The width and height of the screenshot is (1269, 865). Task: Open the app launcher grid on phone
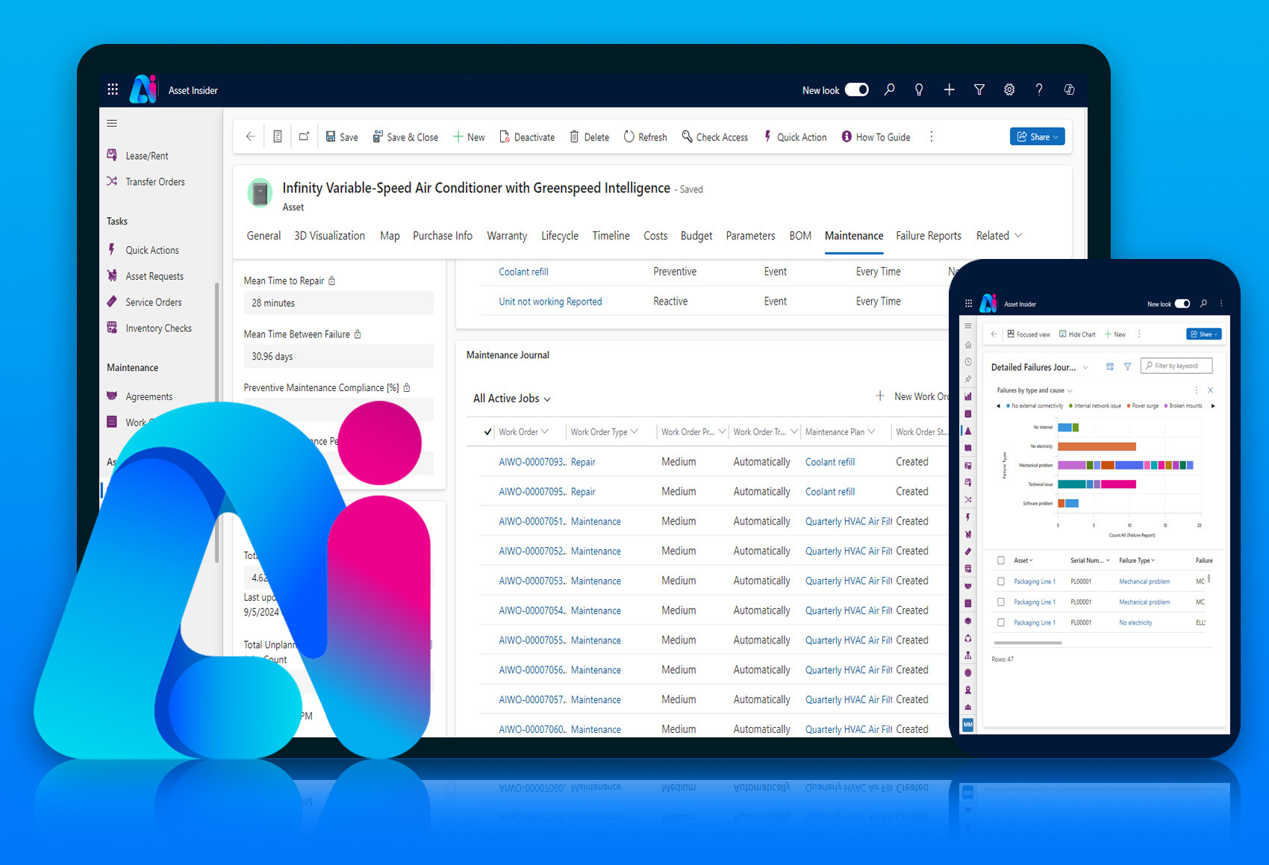968,304
